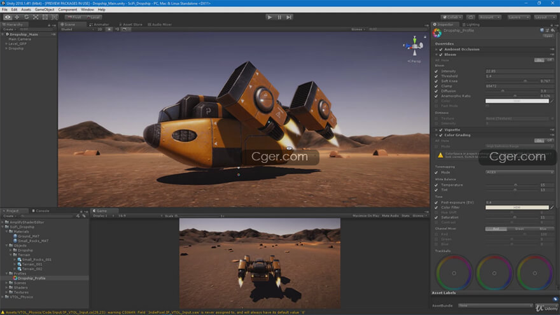Open the Shaded draw mode dropdown

[x=77, y=29]
